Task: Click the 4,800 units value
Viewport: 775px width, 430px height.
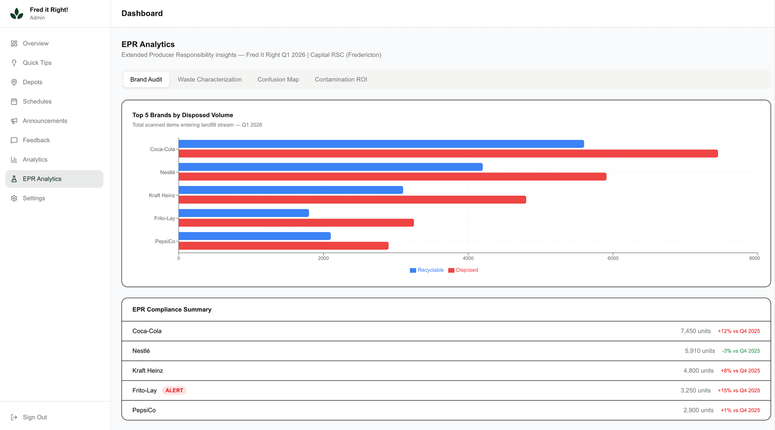Action: click(698, 371)
